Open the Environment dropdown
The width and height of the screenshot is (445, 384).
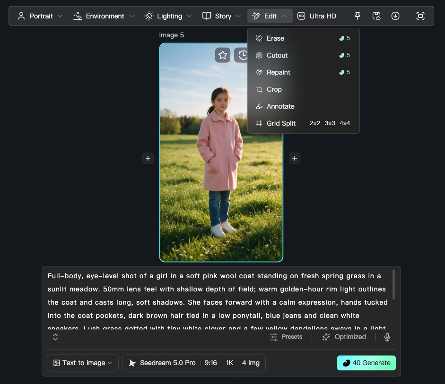click(x=104, y=16)
